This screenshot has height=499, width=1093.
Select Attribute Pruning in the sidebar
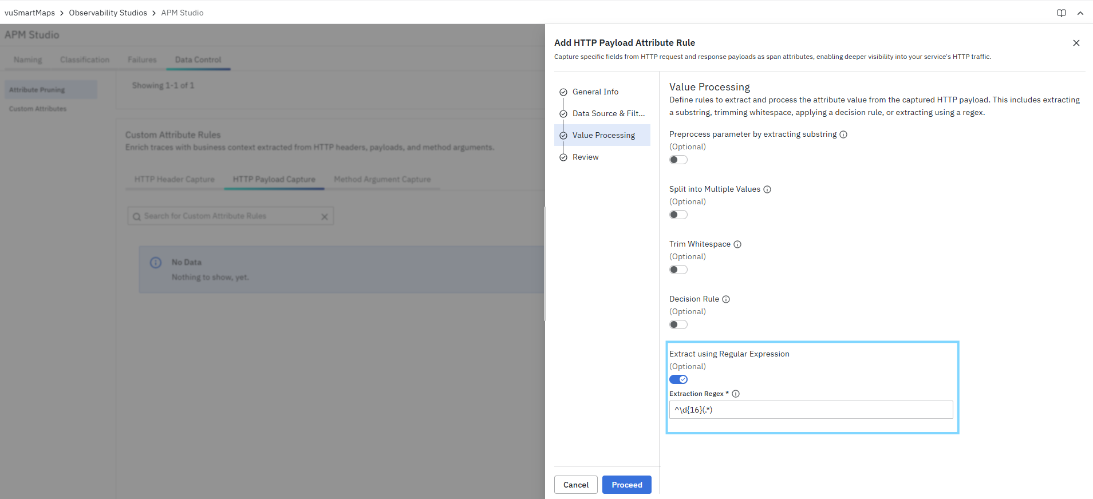tap(51, 90)
